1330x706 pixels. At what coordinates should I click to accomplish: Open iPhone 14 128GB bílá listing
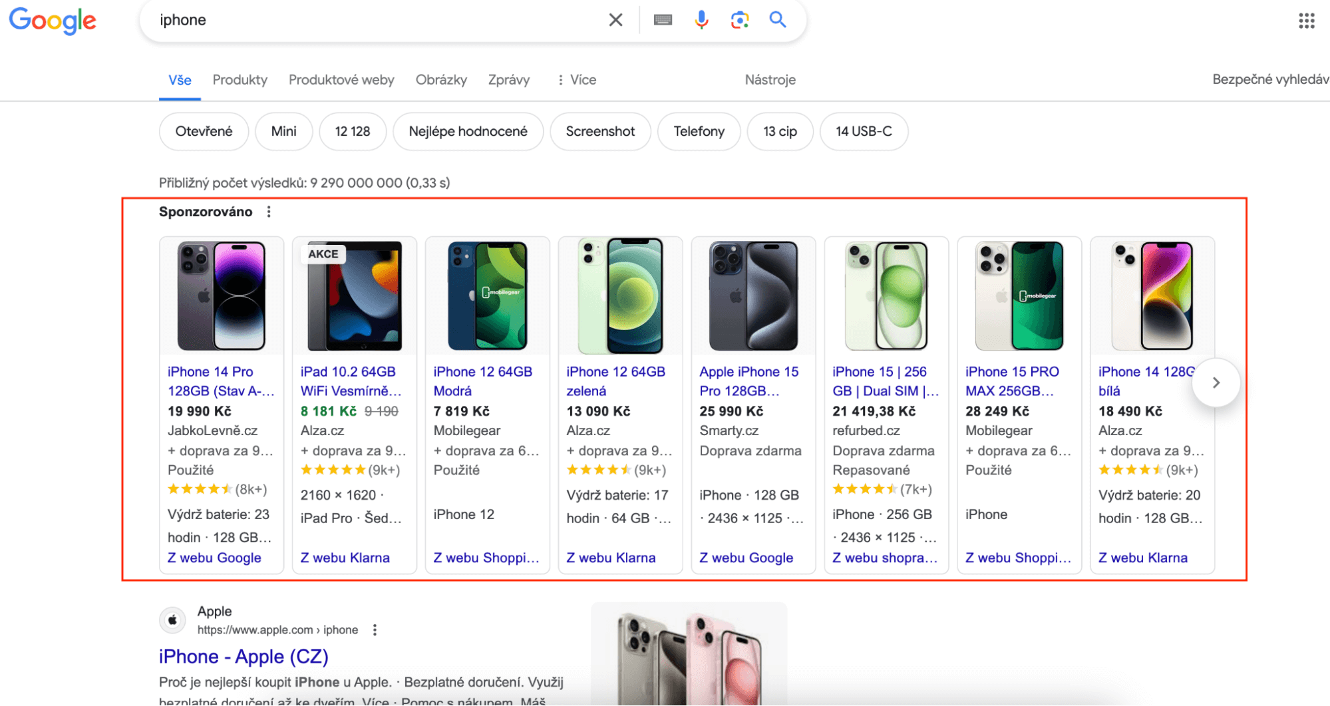click(1146, 381)
